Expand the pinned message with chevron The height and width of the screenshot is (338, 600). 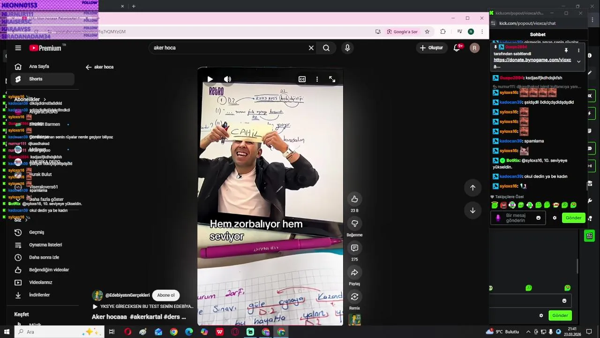(578, 61)
